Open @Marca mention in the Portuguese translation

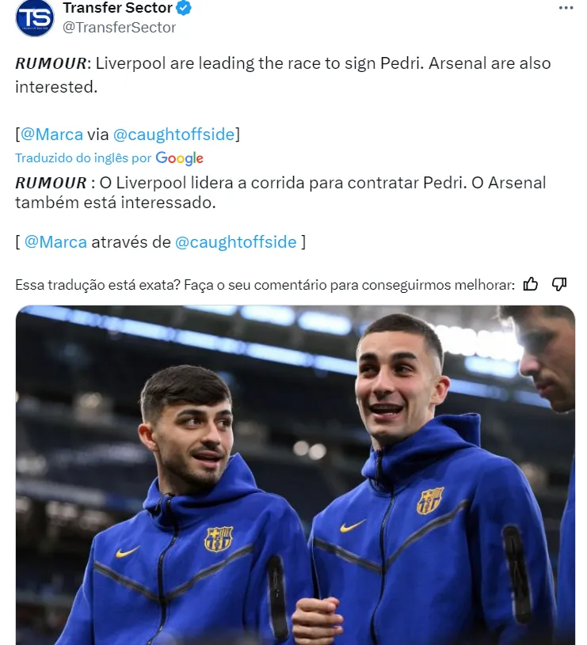pyautogui.click(x=55, y=242)
